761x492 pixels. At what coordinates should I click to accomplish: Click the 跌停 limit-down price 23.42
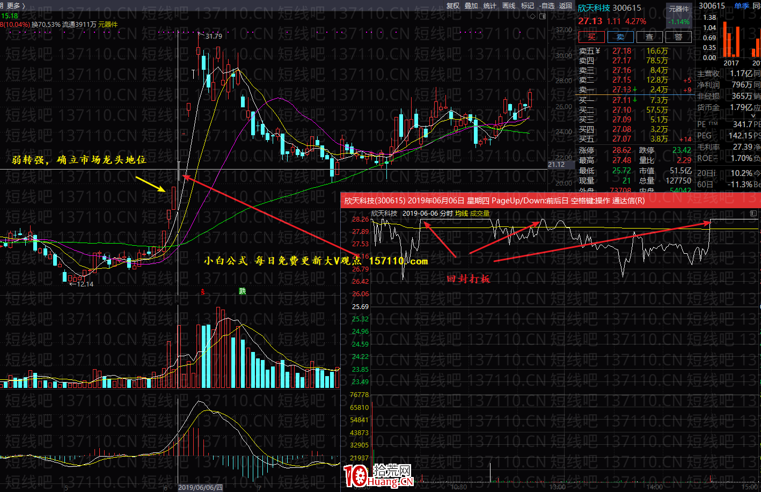click(x=682, y=150)
